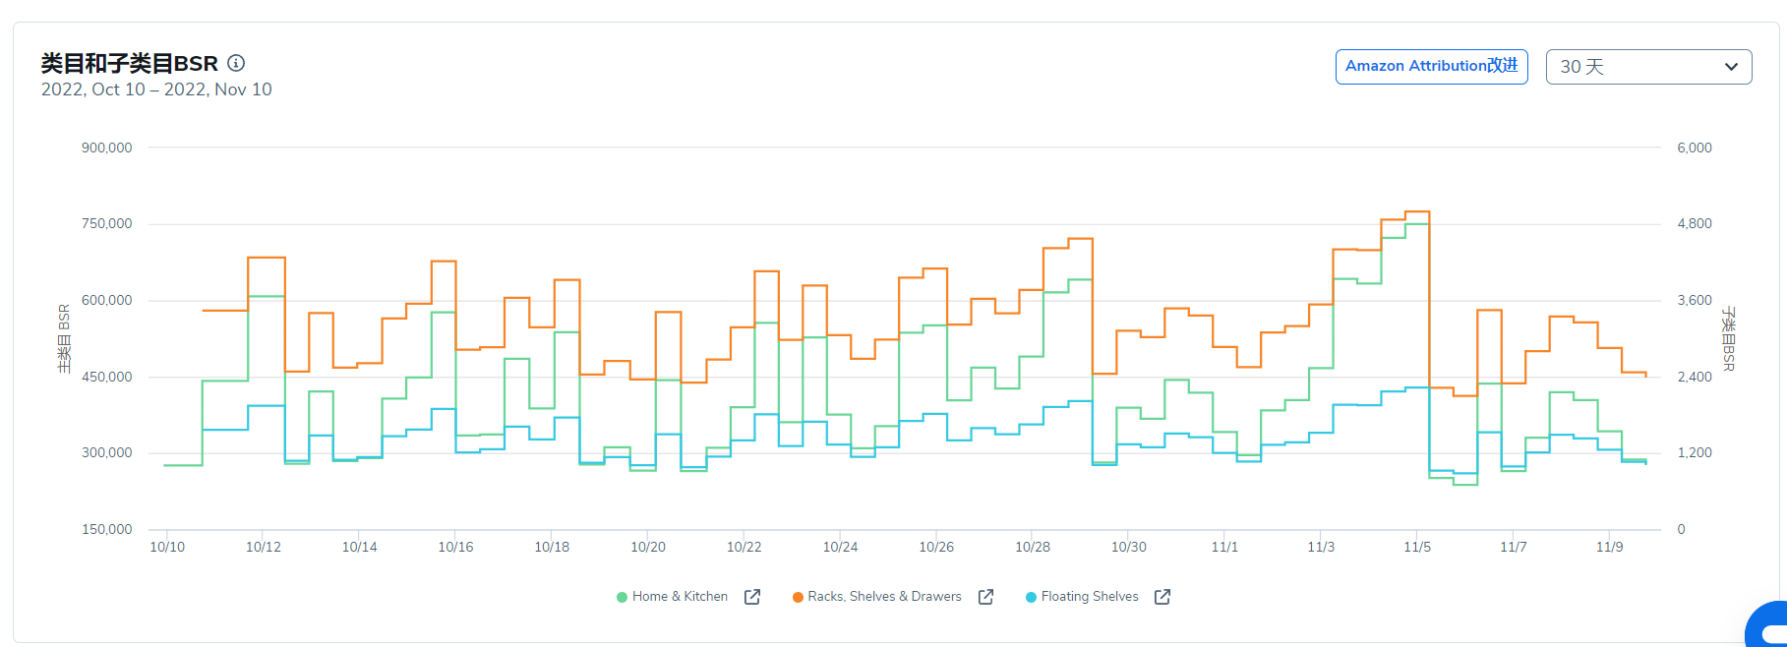Open Home & Kitchen external link icon
Screen dimensions: 1787x647
[x=752, y=597]
